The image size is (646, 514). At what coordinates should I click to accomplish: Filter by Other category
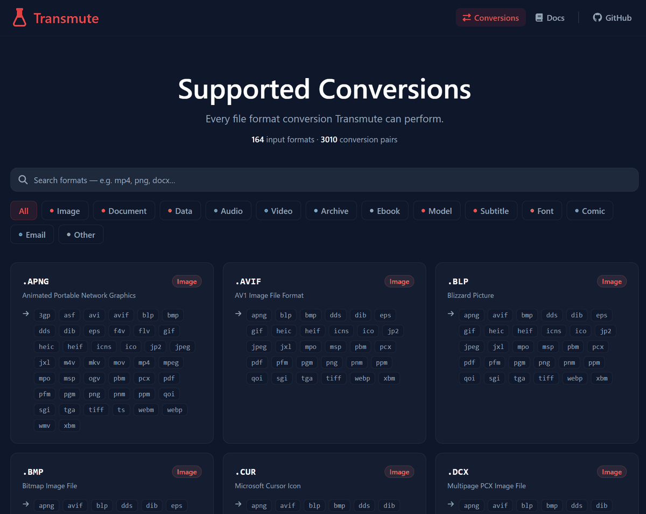coord(81,235)
